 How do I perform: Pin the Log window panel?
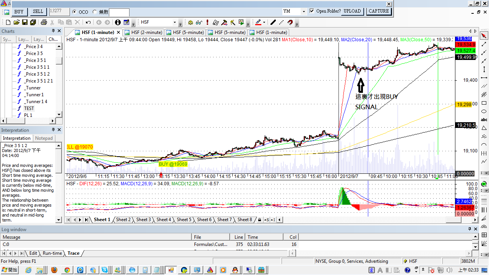[470, 229]
